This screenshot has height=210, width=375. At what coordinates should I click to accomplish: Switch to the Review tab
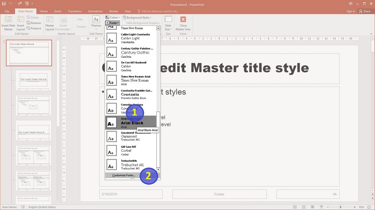click(114, 11)
